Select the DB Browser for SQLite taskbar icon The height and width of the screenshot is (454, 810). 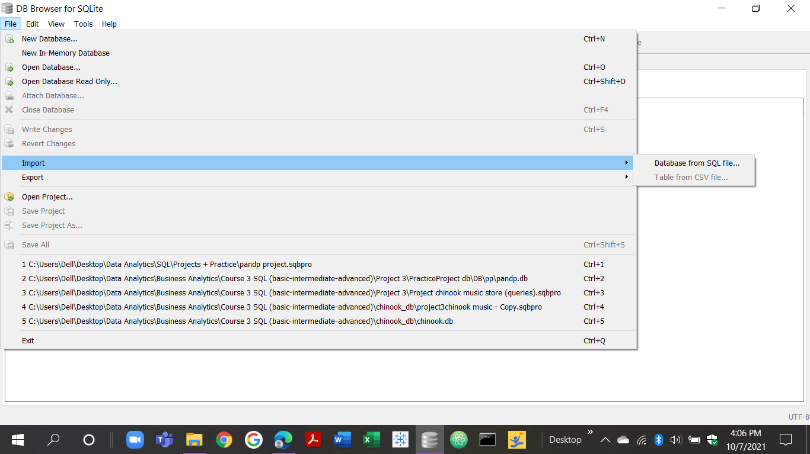429,440
